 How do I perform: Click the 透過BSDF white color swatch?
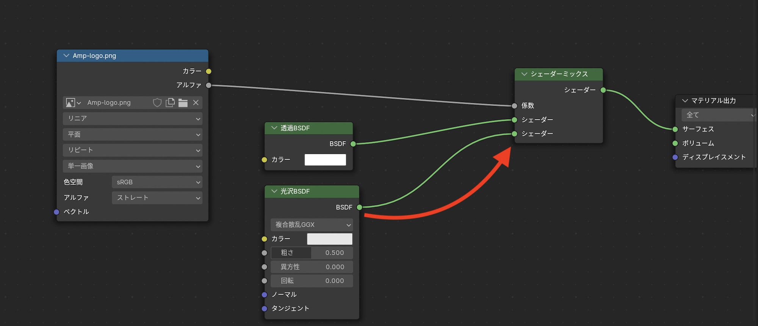click(325, 160)
